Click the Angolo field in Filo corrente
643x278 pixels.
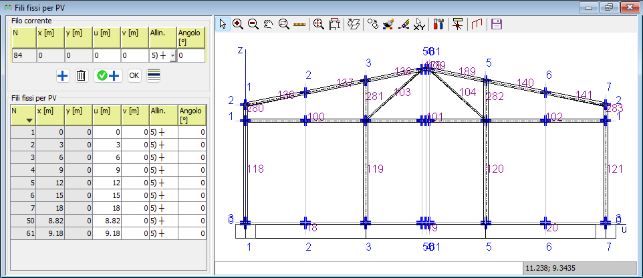[190, 56]
